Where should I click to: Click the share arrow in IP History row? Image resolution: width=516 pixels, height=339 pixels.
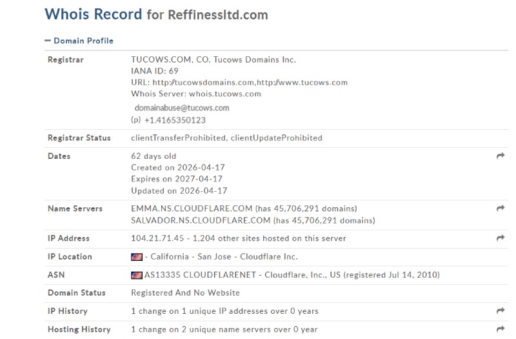click(501, 311)
